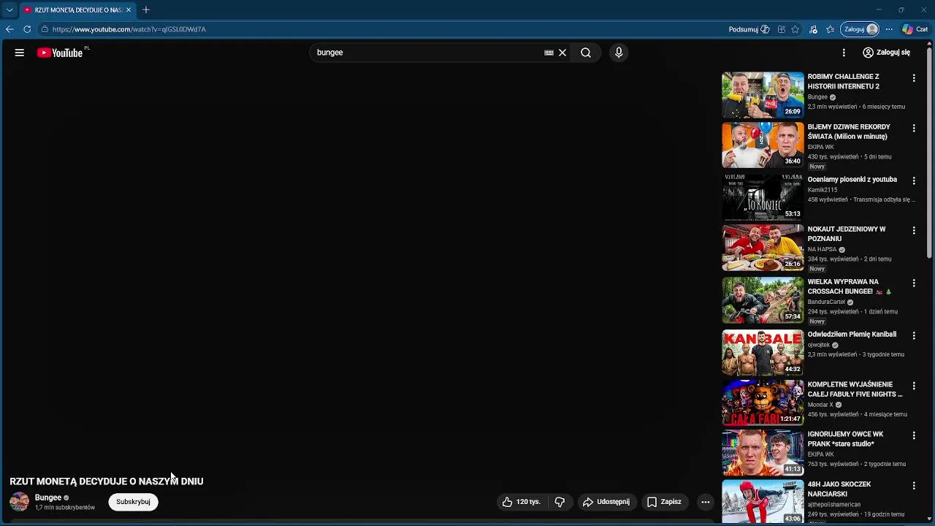The image size is (935, 526).
Task: Start voice search with the microphone
Action: [619, 53]
